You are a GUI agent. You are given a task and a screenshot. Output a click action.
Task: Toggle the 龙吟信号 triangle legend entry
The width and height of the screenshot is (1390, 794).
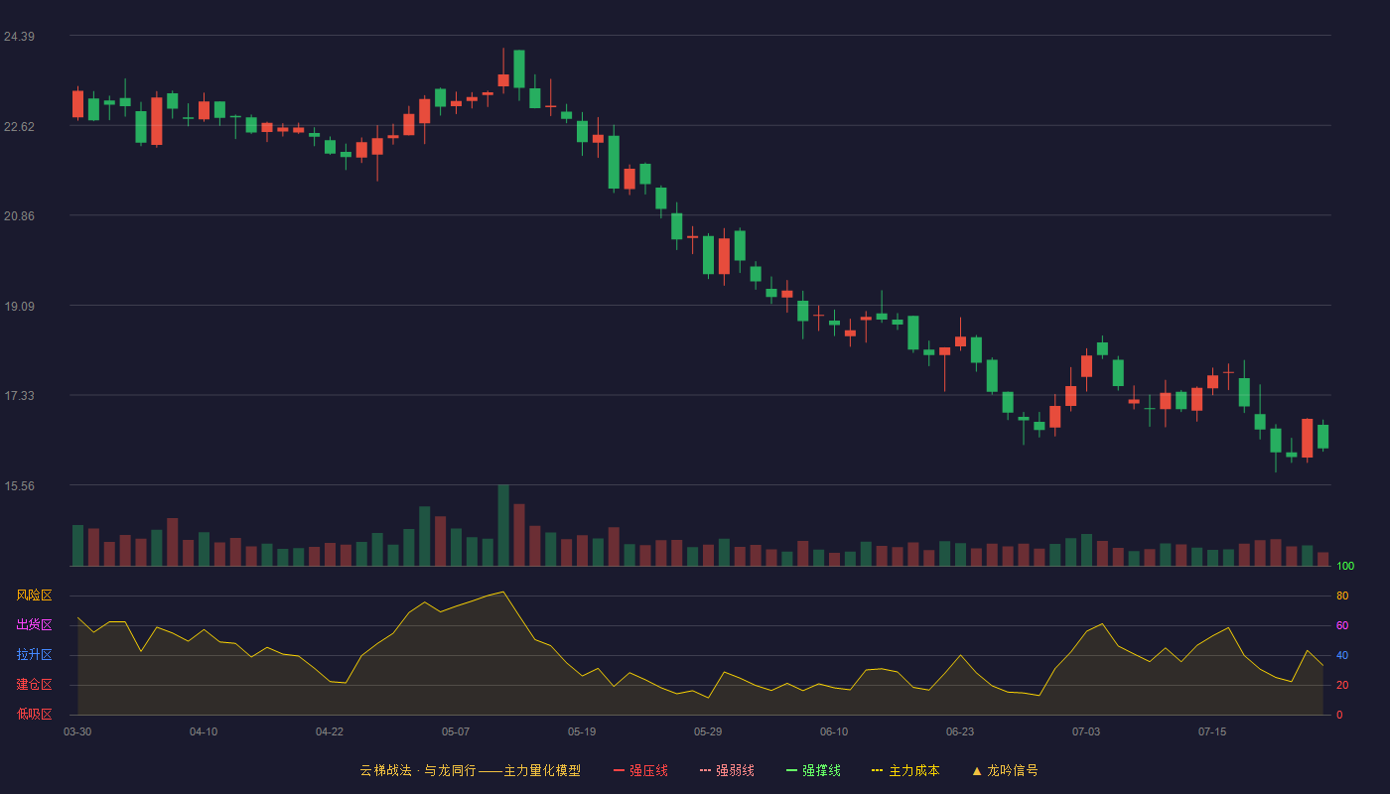[1005, 770]
